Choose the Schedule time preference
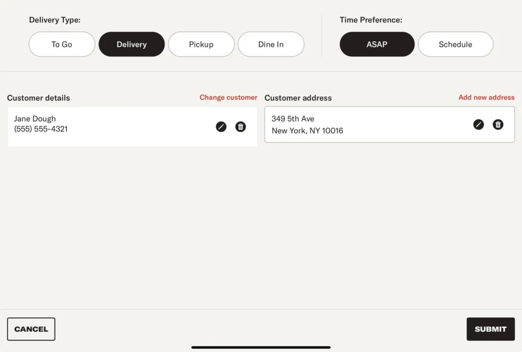Screen dimensions: 522x352 (455, 44)
